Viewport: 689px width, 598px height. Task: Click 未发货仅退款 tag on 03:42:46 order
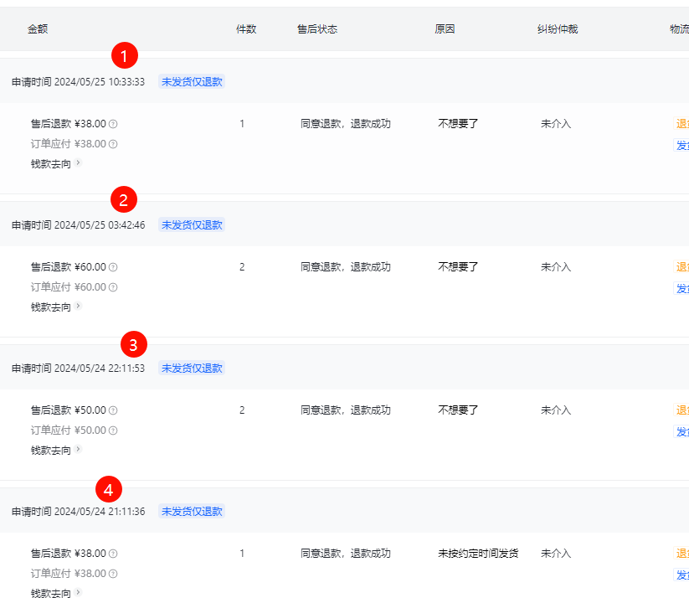pyautogui.click(x=192, y=225)
